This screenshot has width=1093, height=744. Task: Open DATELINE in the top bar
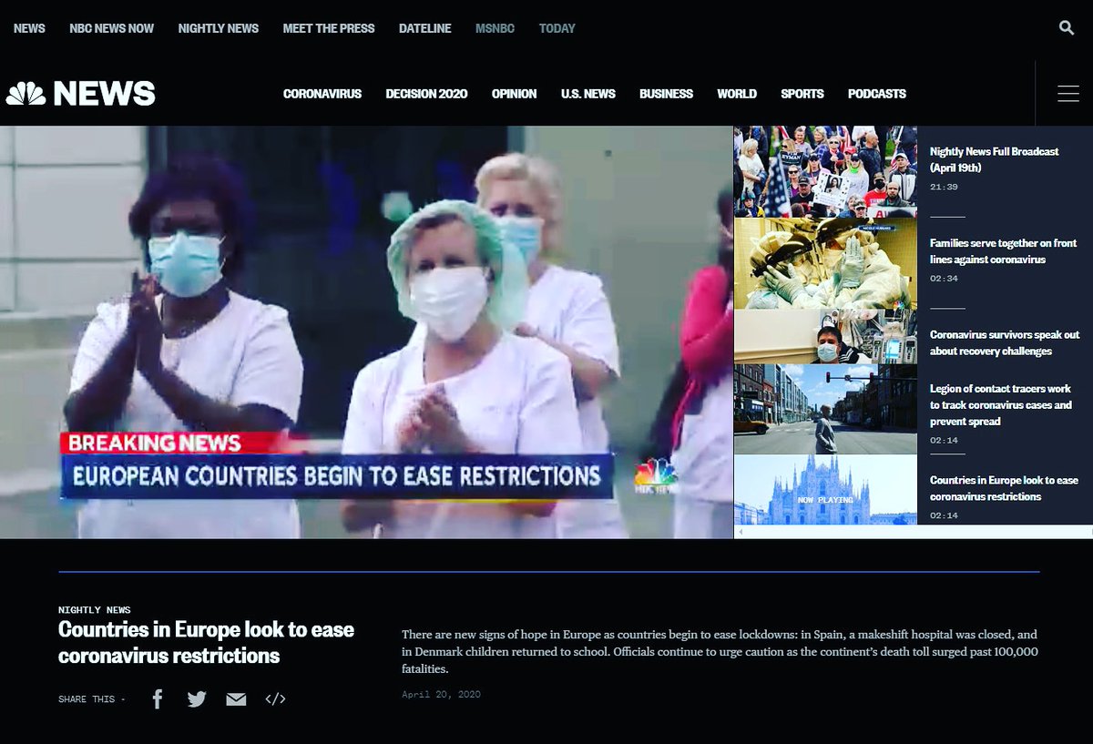tap(425, 28)
